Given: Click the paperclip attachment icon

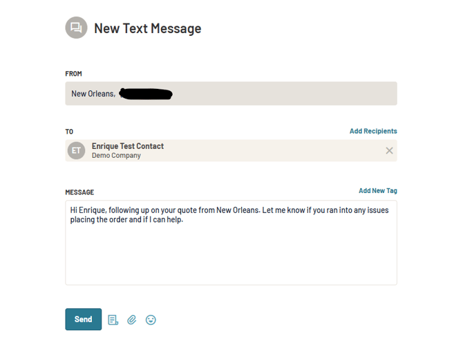Looking at the screenshot, I should click(x=132, y=320).
